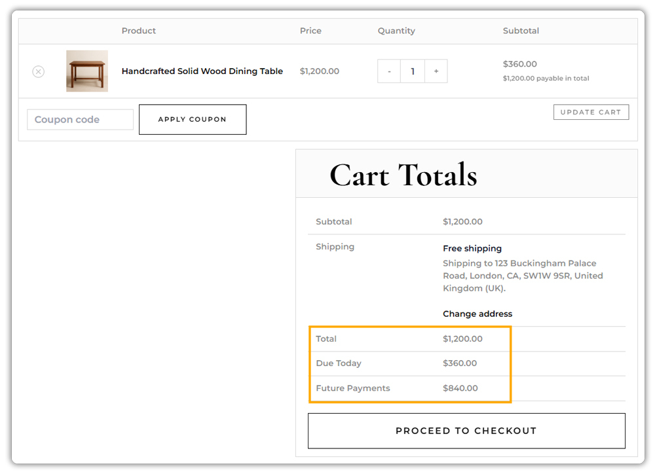The image size is (655, 474).
Task: Click the Cart Totals heading
Action: 403,173
